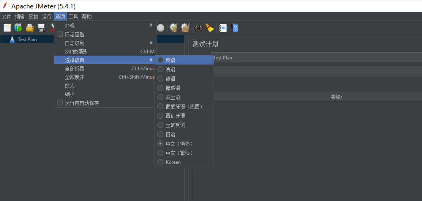Viewport: 422px width, 201px height.
Task: Expand the 外观 submenu
Action: click(x=105, y=26)
